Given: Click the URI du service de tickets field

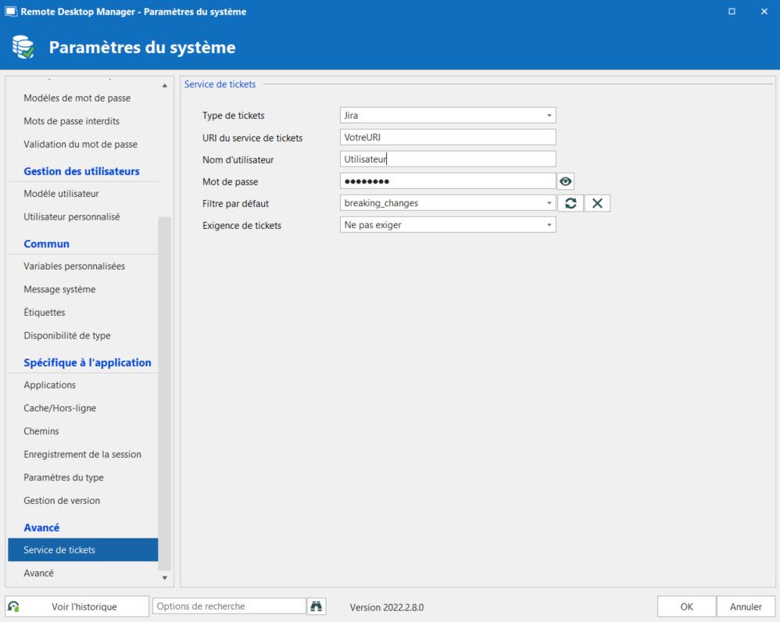Looking at the screenshot, I should (448, 138).
